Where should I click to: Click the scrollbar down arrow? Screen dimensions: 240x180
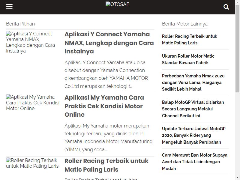click(x=237, y=178)
